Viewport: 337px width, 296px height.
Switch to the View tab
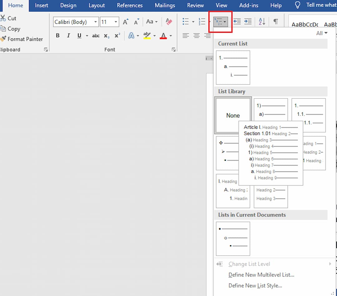[221, 5]
